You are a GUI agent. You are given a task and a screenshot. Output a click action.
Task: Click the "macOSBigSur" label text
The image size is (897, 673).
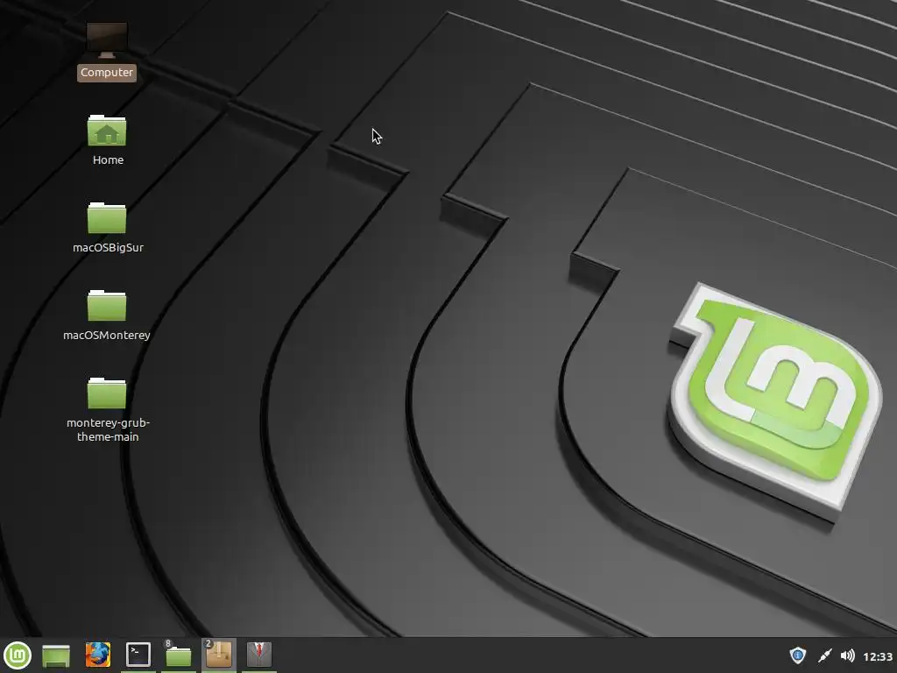tap(108, 247)
